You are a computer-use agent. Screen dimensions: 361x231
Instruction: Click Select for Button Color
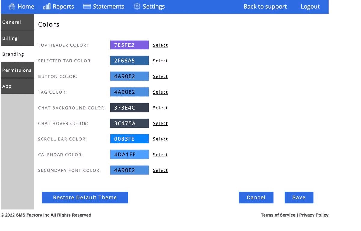(160, 76)
